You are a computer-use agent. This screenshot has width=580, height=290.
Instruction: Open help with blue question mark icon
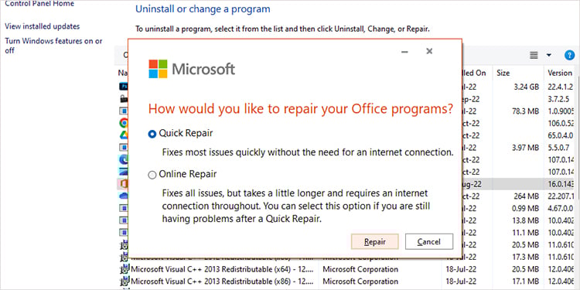[570, 55]
